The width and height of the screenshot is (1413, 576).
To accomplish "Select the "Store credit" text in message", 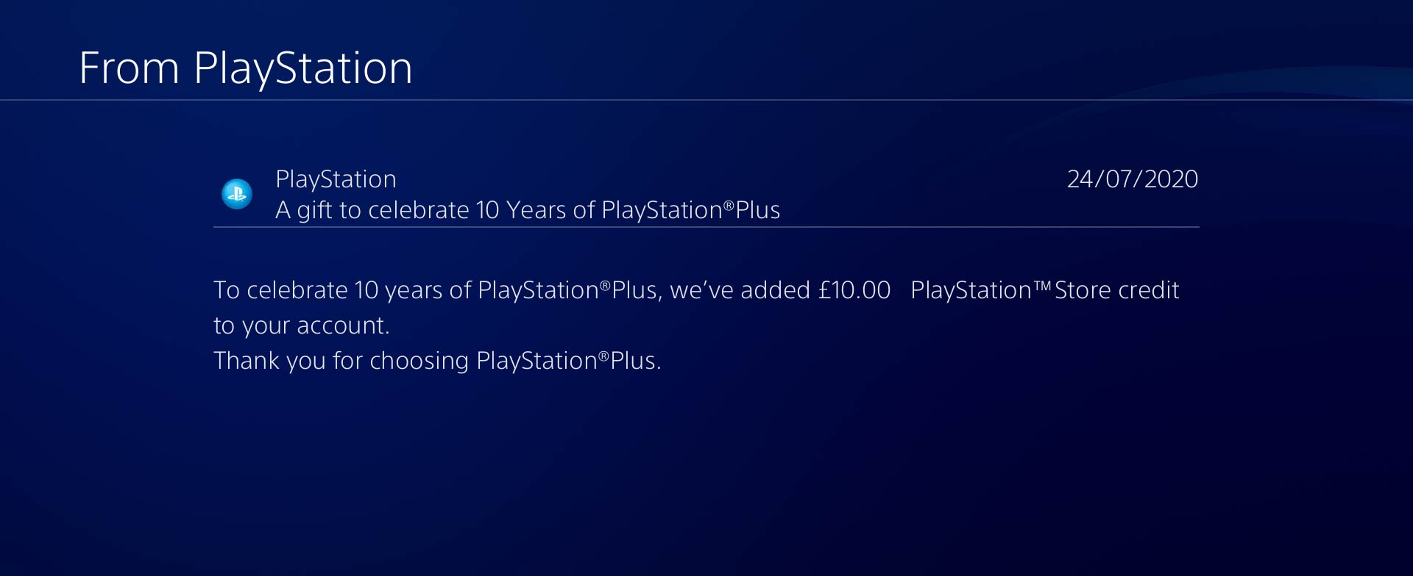I will pyautogui.click(x=1116, y=290).
